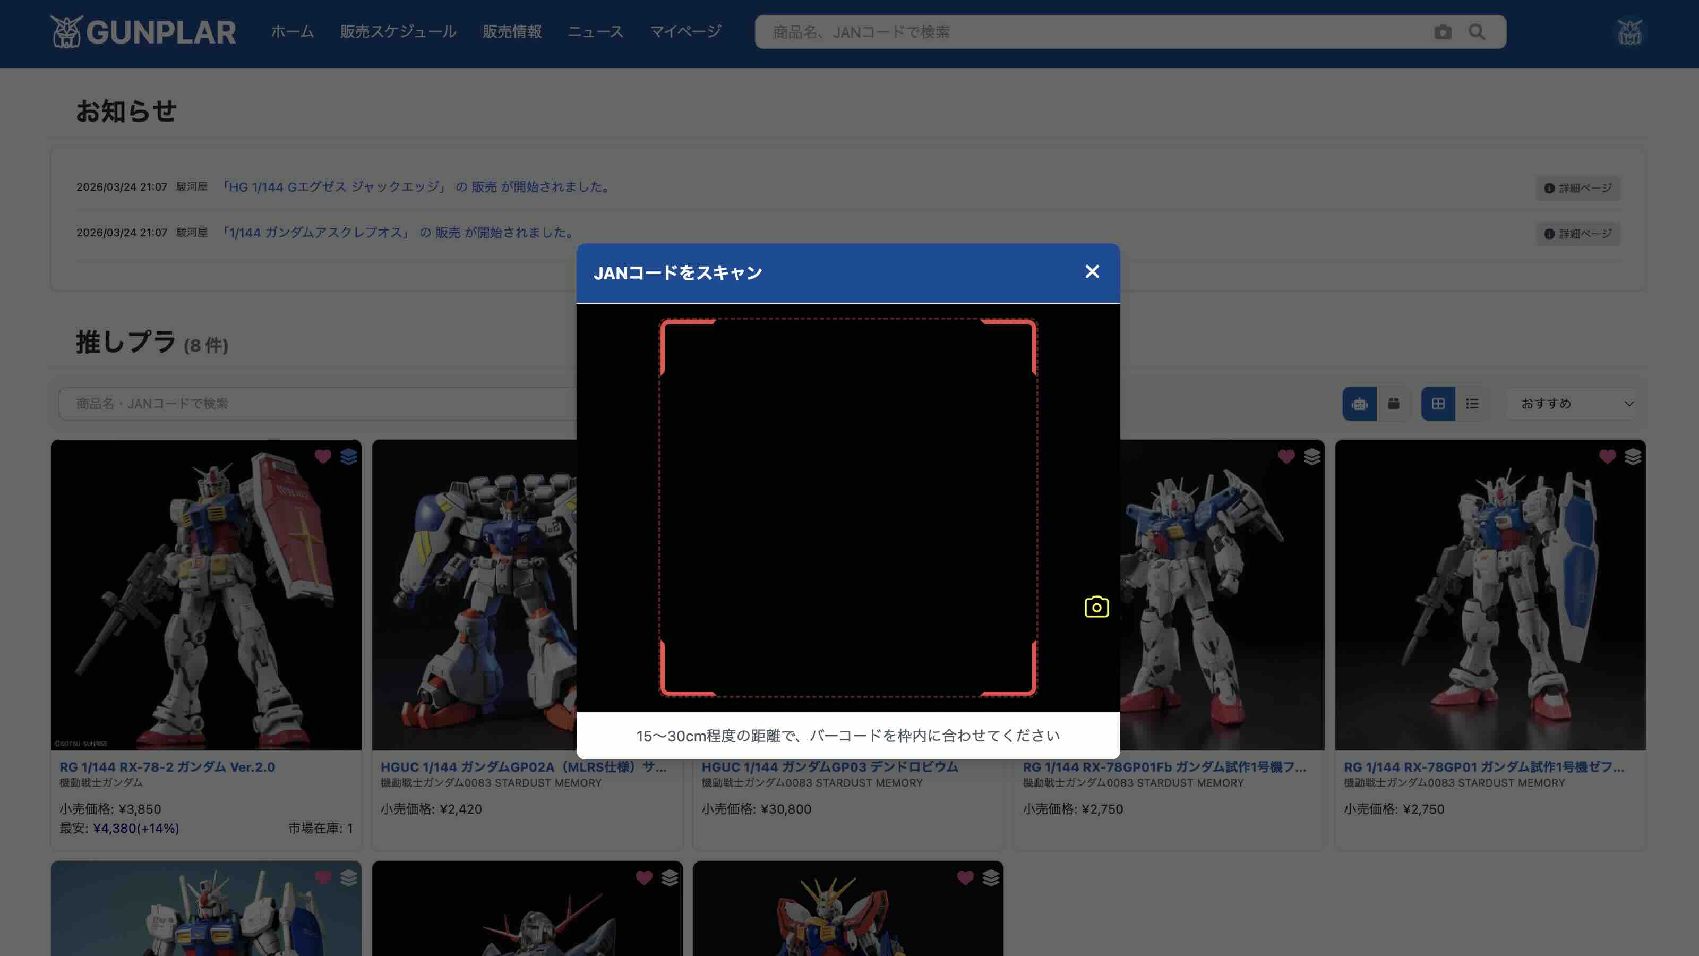Open RG 1/144 RX-78-2 ガンダム Ver.2.0 link

pyautogui.click(x=167, y=766)
